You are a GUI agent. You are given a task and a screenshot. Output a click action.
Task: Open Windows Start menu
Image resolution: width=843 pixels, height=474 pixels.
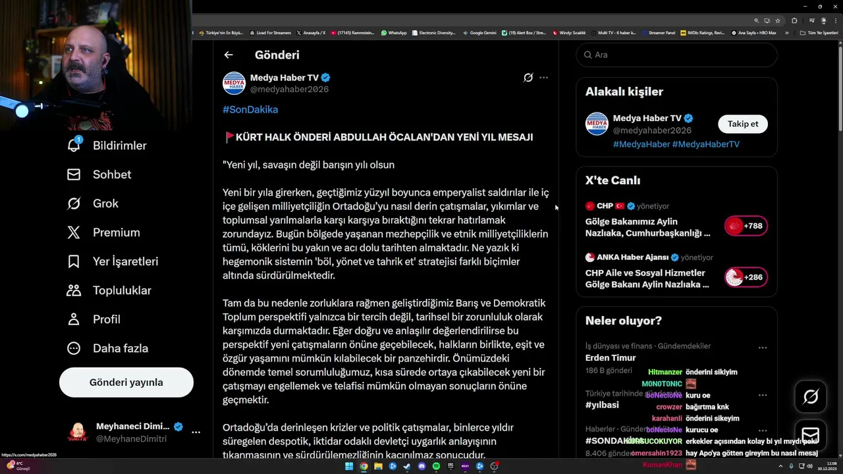tap(349, 466)
